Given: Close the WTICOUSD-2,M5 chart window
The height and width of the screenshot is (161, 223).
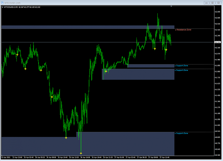Looking at the screenshot, I should click(x=218, y=3).
